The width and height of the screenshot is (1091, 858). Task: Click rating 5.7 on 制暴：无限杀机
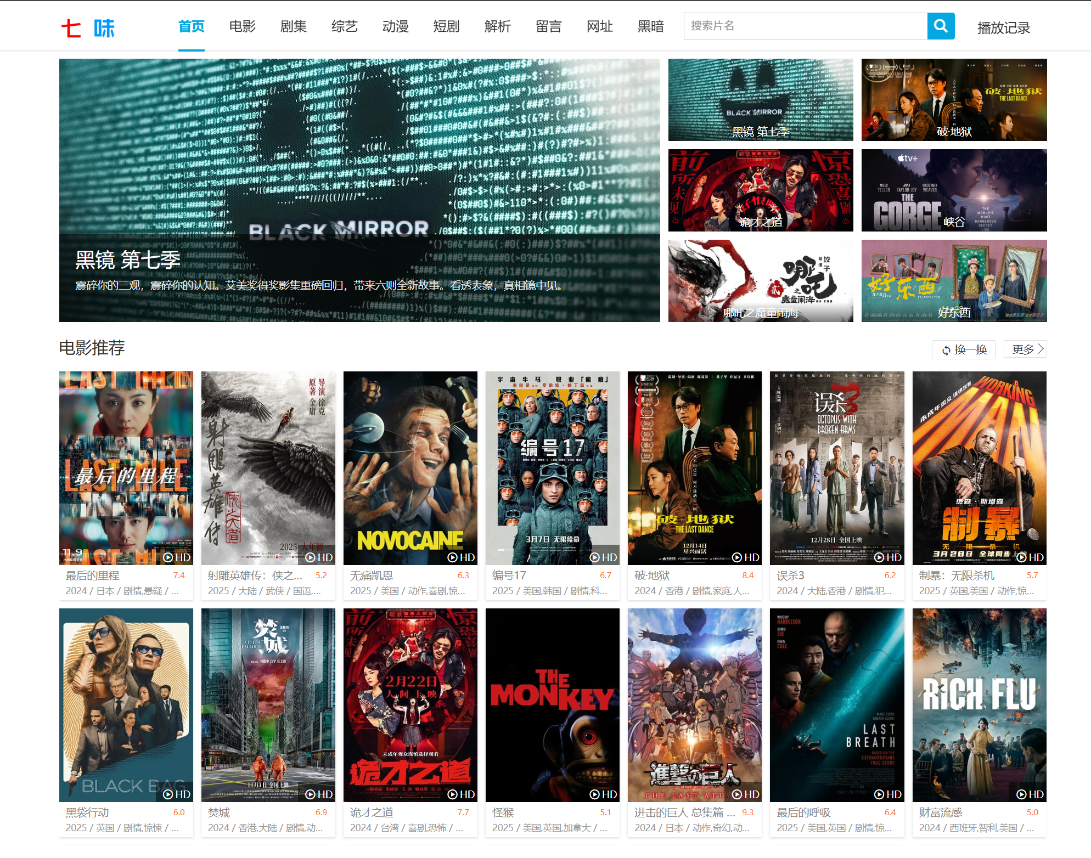click(1032, 575)
